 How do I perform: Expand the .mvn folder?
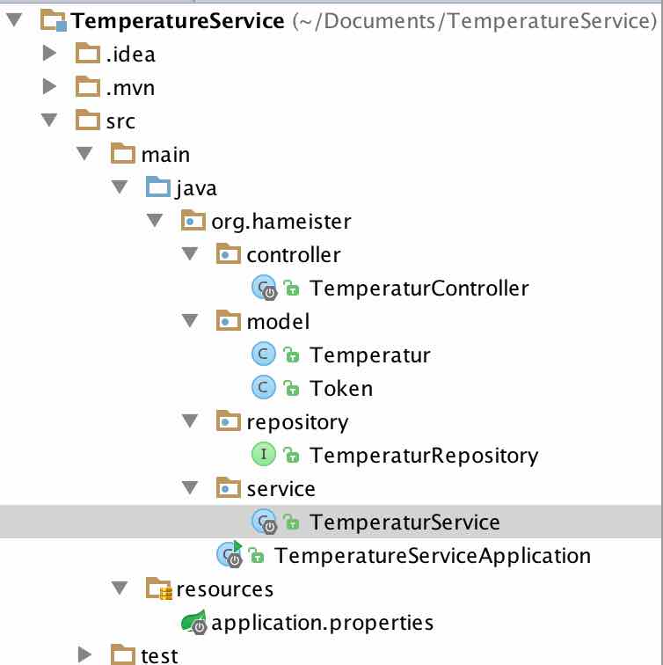(x=50, y=87)
